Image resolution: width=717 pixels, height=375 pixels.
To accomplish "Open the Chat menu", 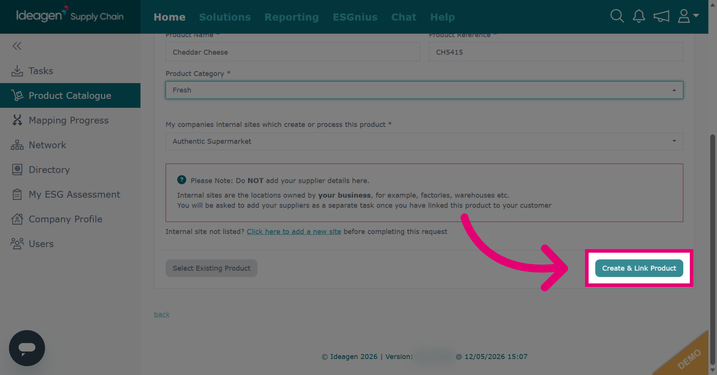I will pyautogui.click(x=404, y=17).
